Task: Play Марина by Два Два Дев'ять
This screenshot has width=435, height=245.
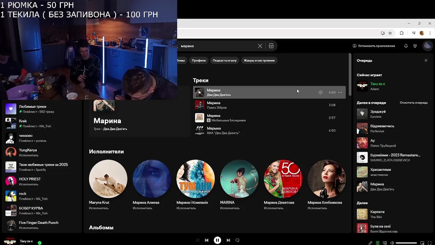Action: pos(199,92)
